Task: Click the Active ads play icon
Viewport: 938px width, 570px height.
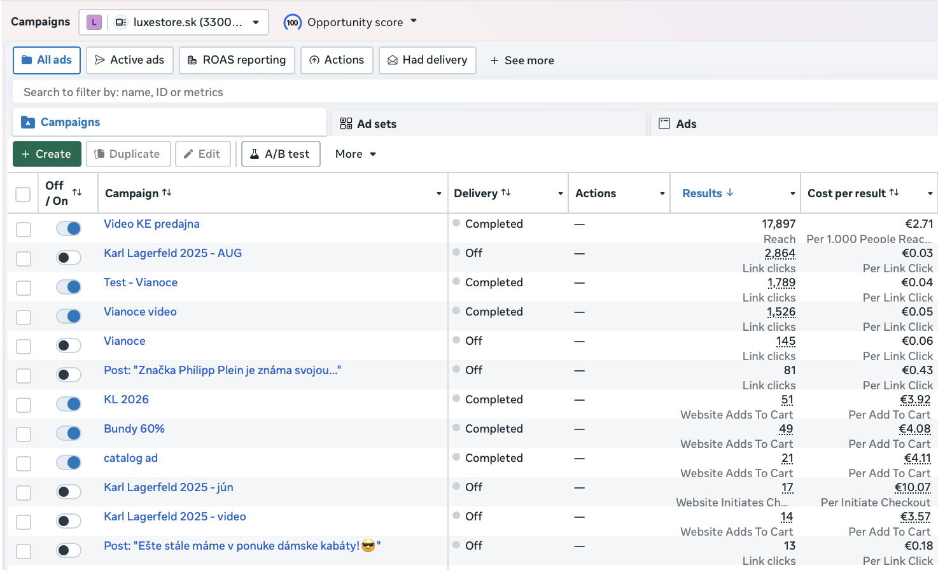Action: point(100,60)
